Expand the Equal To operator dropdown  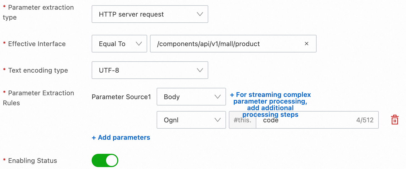point(119,44)
